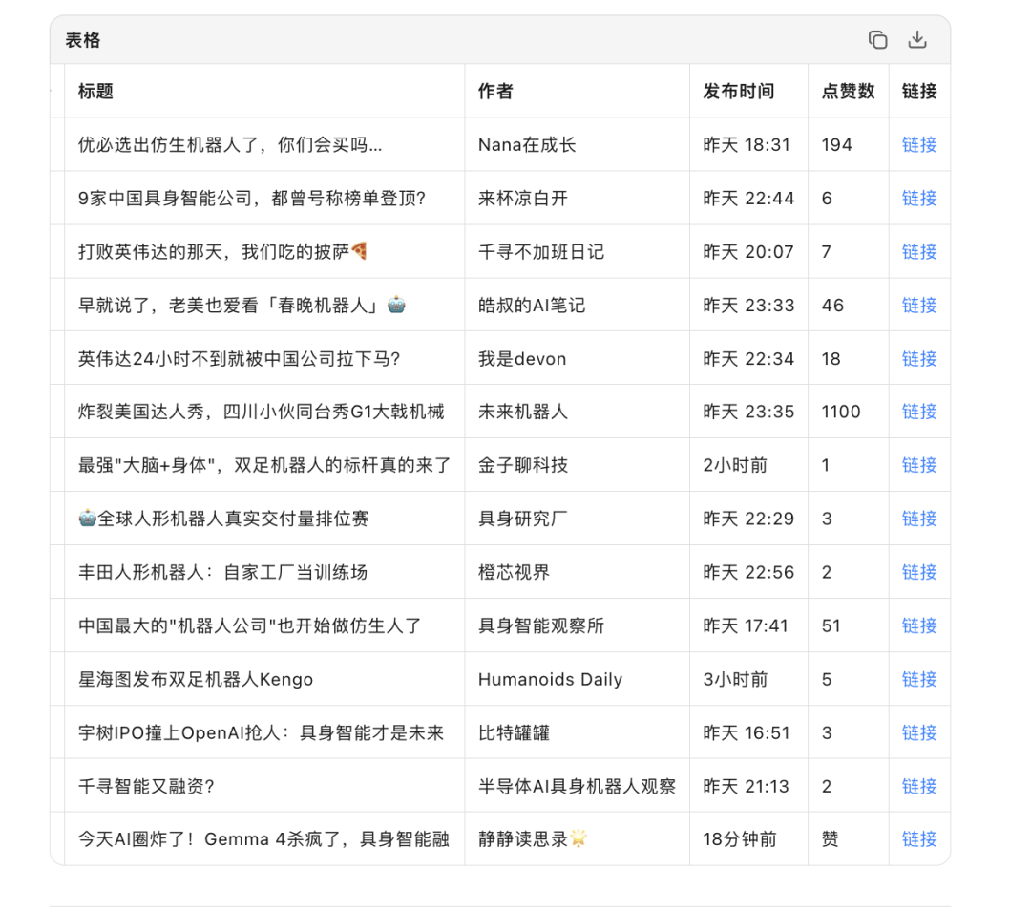Select title 最强"大脑+身体"，双足机器人的标杆
Screen dimensions: 1031x911
coord(264,465)
